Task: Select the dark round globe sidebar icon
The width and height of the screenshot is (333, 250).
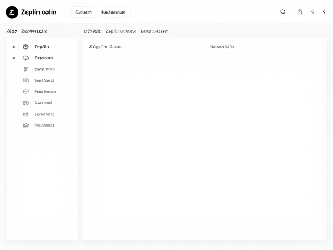Action: (x=25, y=47)
